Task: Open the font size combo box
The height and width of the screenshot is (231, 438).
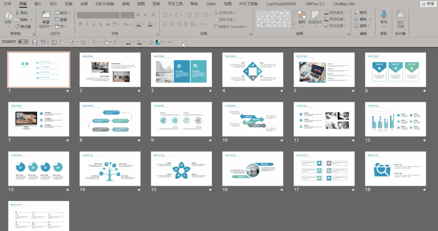Action: click(x=128, y=15)
